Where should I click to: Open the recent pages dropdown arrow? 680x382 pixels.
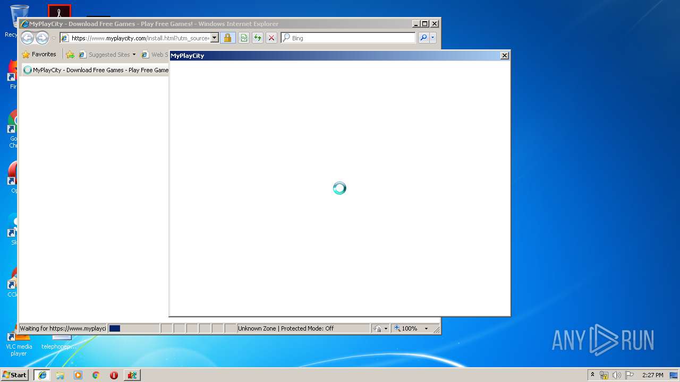pos(54,38)
